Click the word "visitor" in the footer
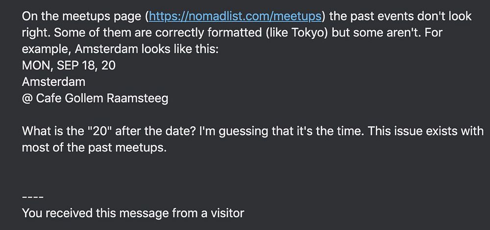The width and height of the screenshot is (490, 230). click(x=226, y=213)
